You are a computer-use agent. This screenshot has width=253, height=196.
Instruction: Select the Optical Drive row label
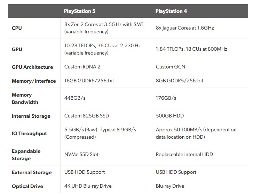coord(27,186)
